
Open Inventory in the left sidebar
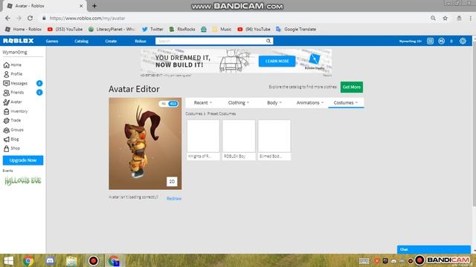16,111
